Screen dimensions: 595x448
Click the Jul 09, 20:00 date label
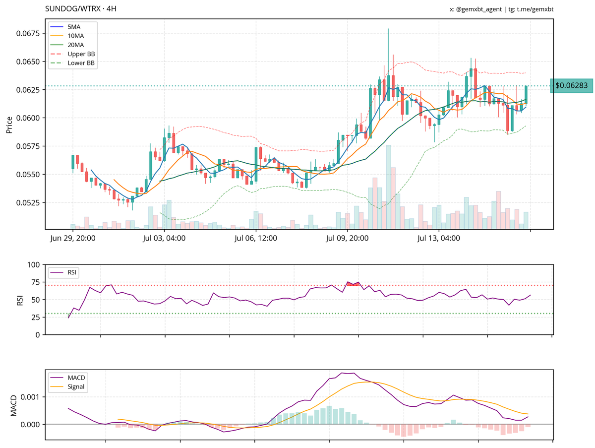[347, 238]
